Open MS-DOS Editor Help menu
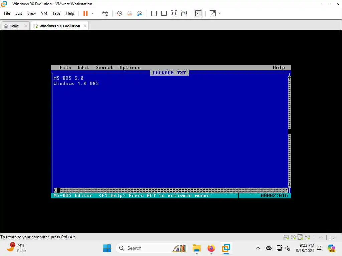Screen dimensions: 342x256 coord(279,67)
